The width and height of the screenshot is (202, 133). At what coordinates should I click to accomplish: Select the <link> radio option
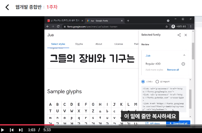pos(143,81)
